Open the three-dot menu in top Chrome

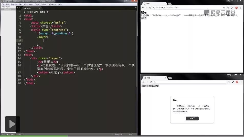pyautogui.click(x=241, y=8)
